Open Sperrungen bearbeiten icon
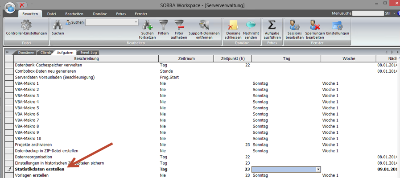The height and width of the screenshot is (178, 400). [x=315, y=25]
